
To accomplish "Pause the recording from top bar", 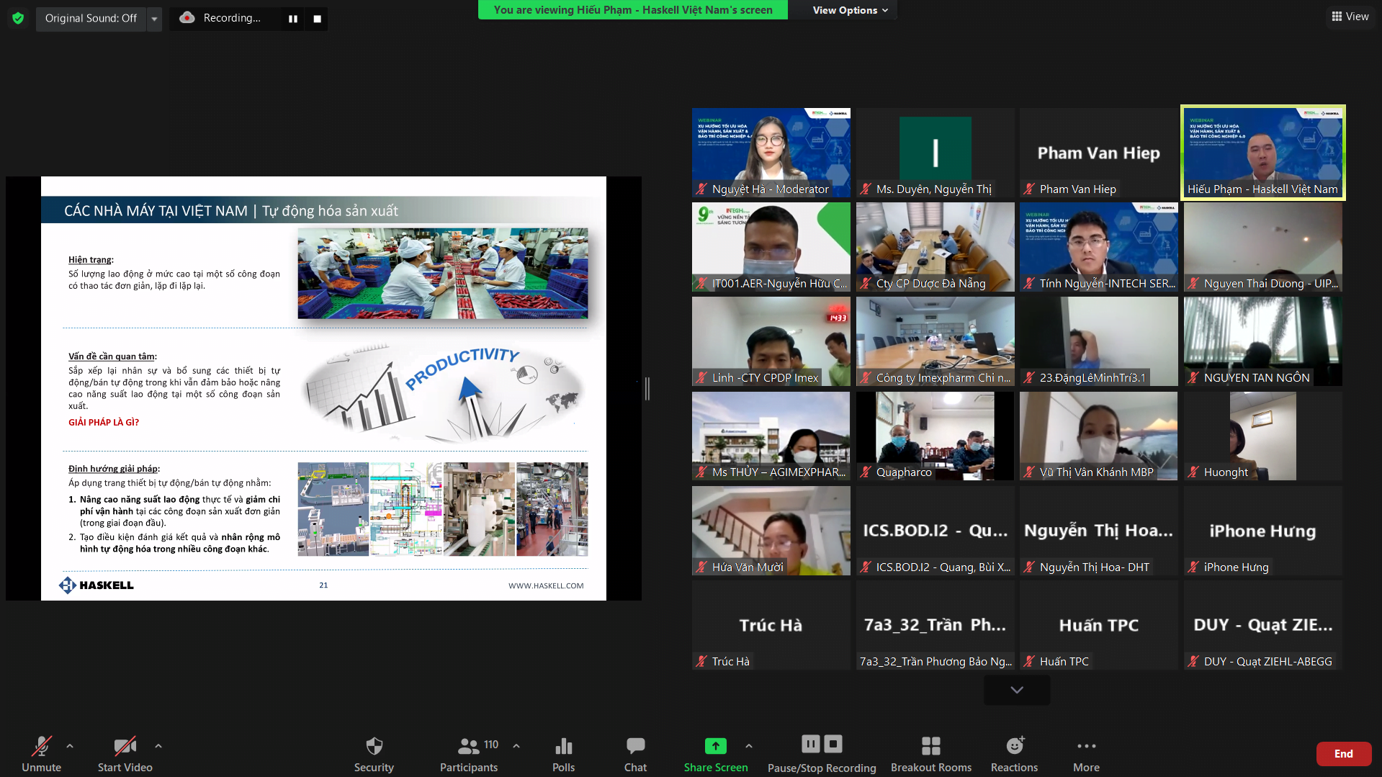I will [293, 19].
